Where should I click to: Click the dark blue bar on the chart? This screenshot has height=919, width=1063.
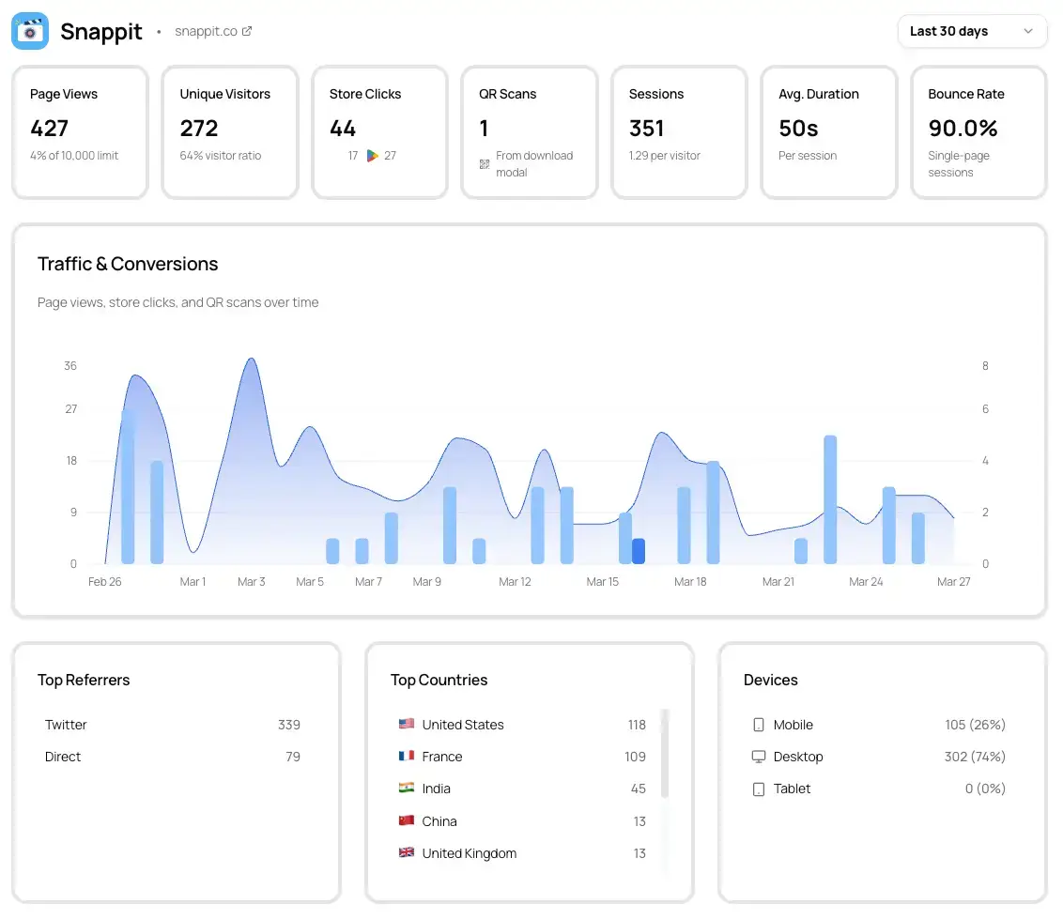[639, 551]
